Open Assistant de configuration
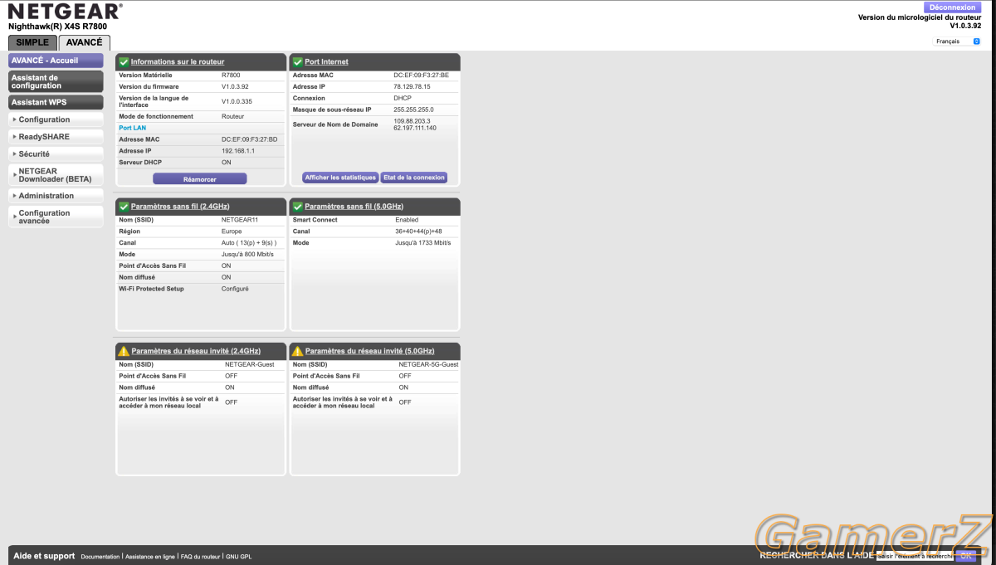Screen dimensions: 996x565 tap(56, 81)
